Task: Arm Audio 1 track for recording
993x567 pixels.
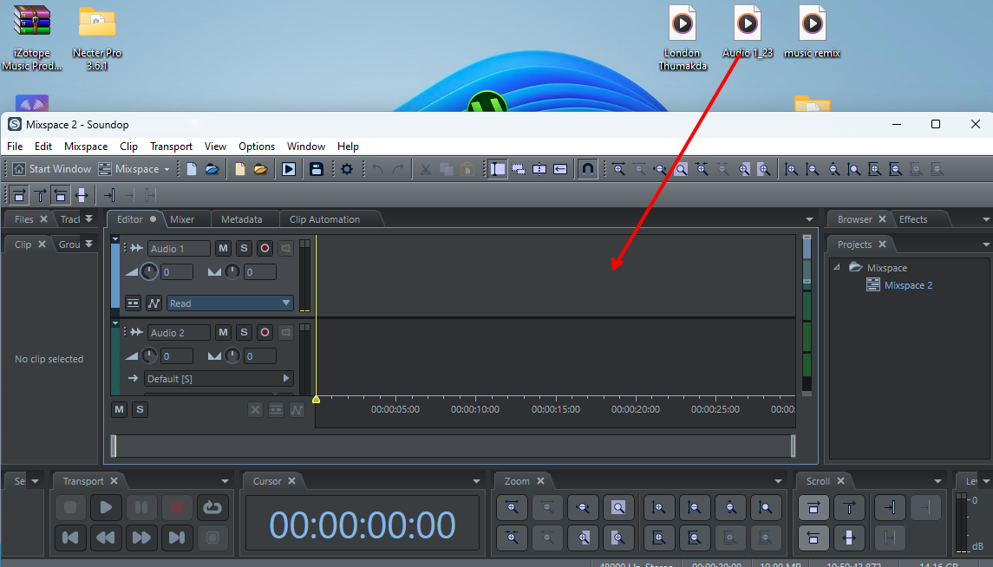Action: point(265,249)
